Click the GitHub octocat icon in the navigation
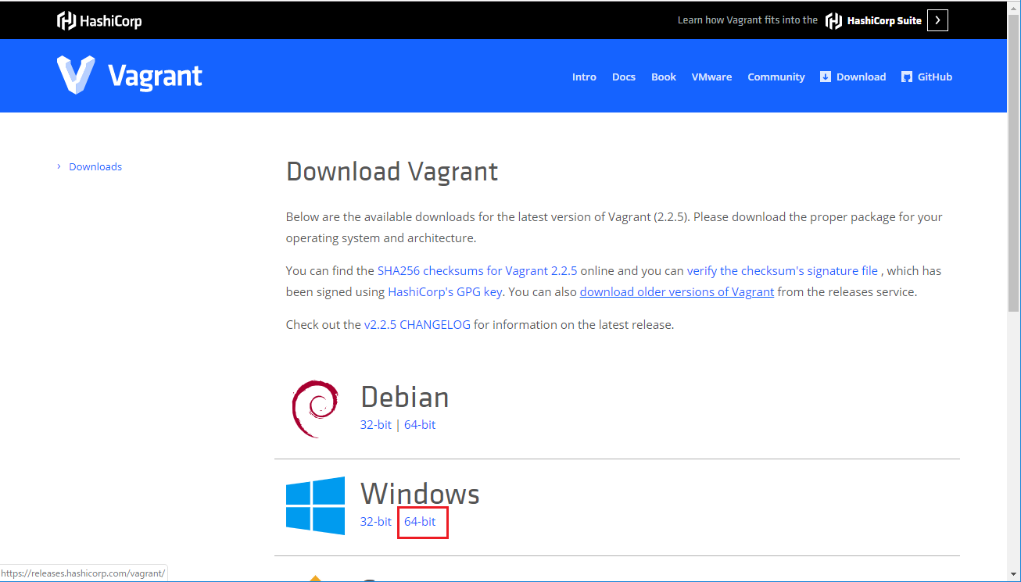The height and width of the screenshot is (582, 1021). (x=907, y=77)
